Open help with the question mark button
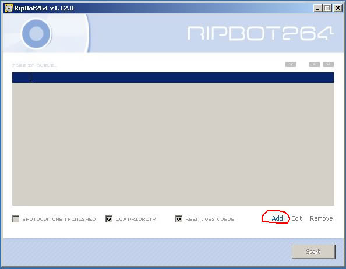Image resolution: width=346 pixels, height=269 pixels. (291, 64)
